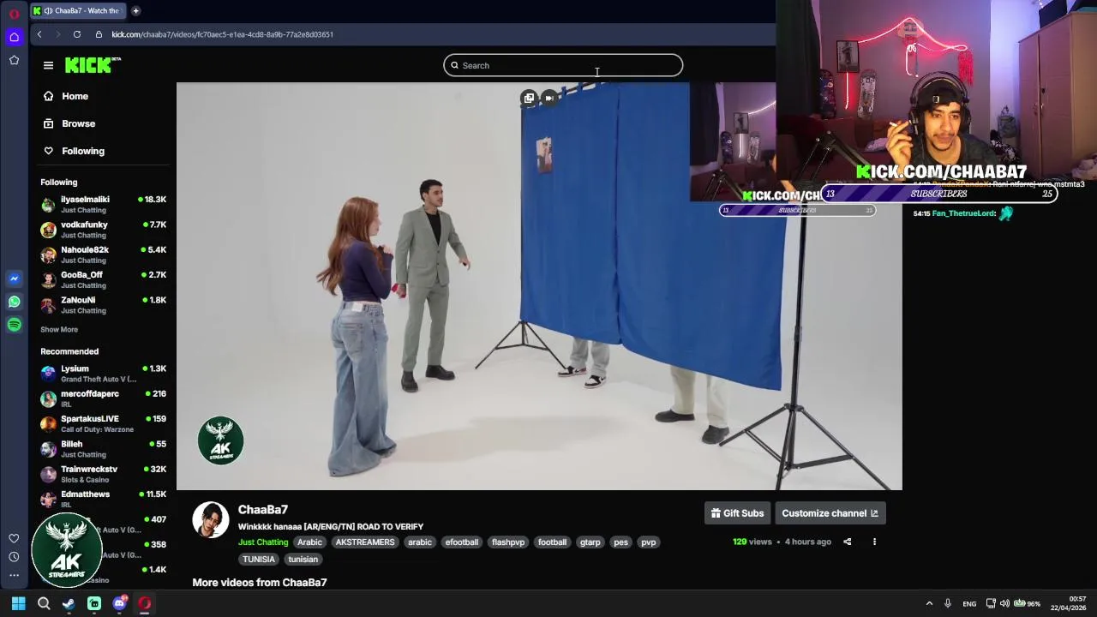Select the ChaaBa7 browser tab
The width and height of the screenshot is (1097, 617).
(77, 10)
